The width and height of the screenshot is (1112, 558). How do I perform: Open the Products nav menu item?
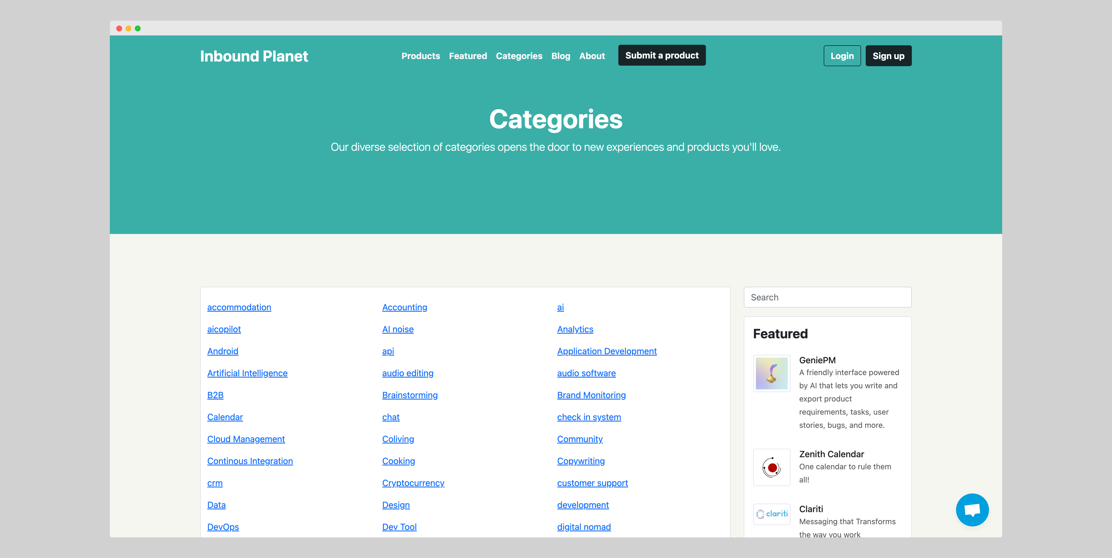[420, 56]
